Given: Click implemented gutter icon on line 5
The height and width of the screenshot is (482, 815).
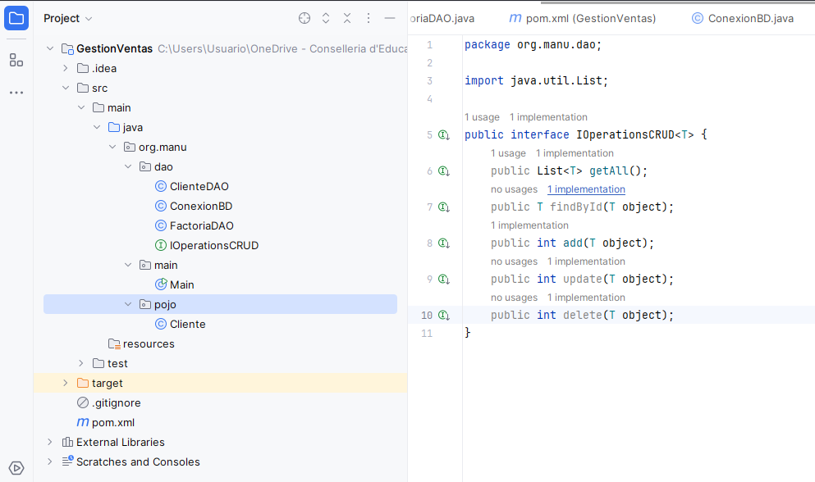Looking at the screenshot, I should (444, 135).
